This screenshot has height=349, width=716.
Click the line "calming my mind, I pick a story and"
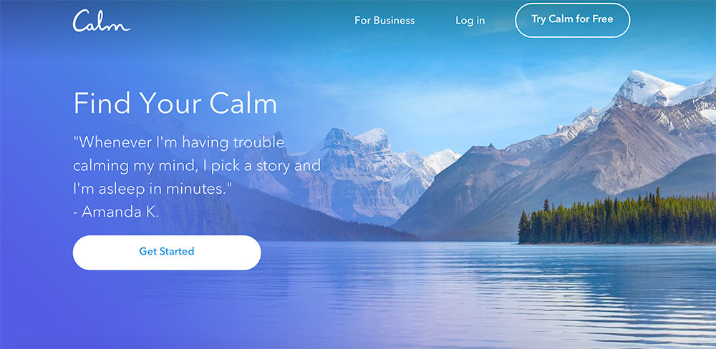[197, 166]
